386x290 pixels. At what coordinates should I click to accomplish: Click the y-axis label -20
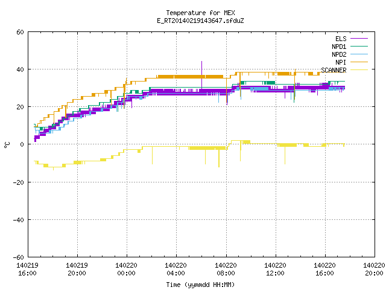pos(19,182)
